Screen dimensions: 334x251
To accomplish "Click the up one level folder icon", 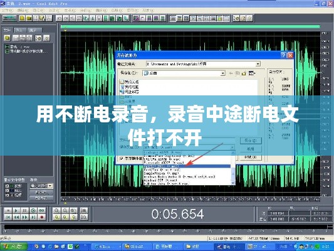I will click(237, 73).
